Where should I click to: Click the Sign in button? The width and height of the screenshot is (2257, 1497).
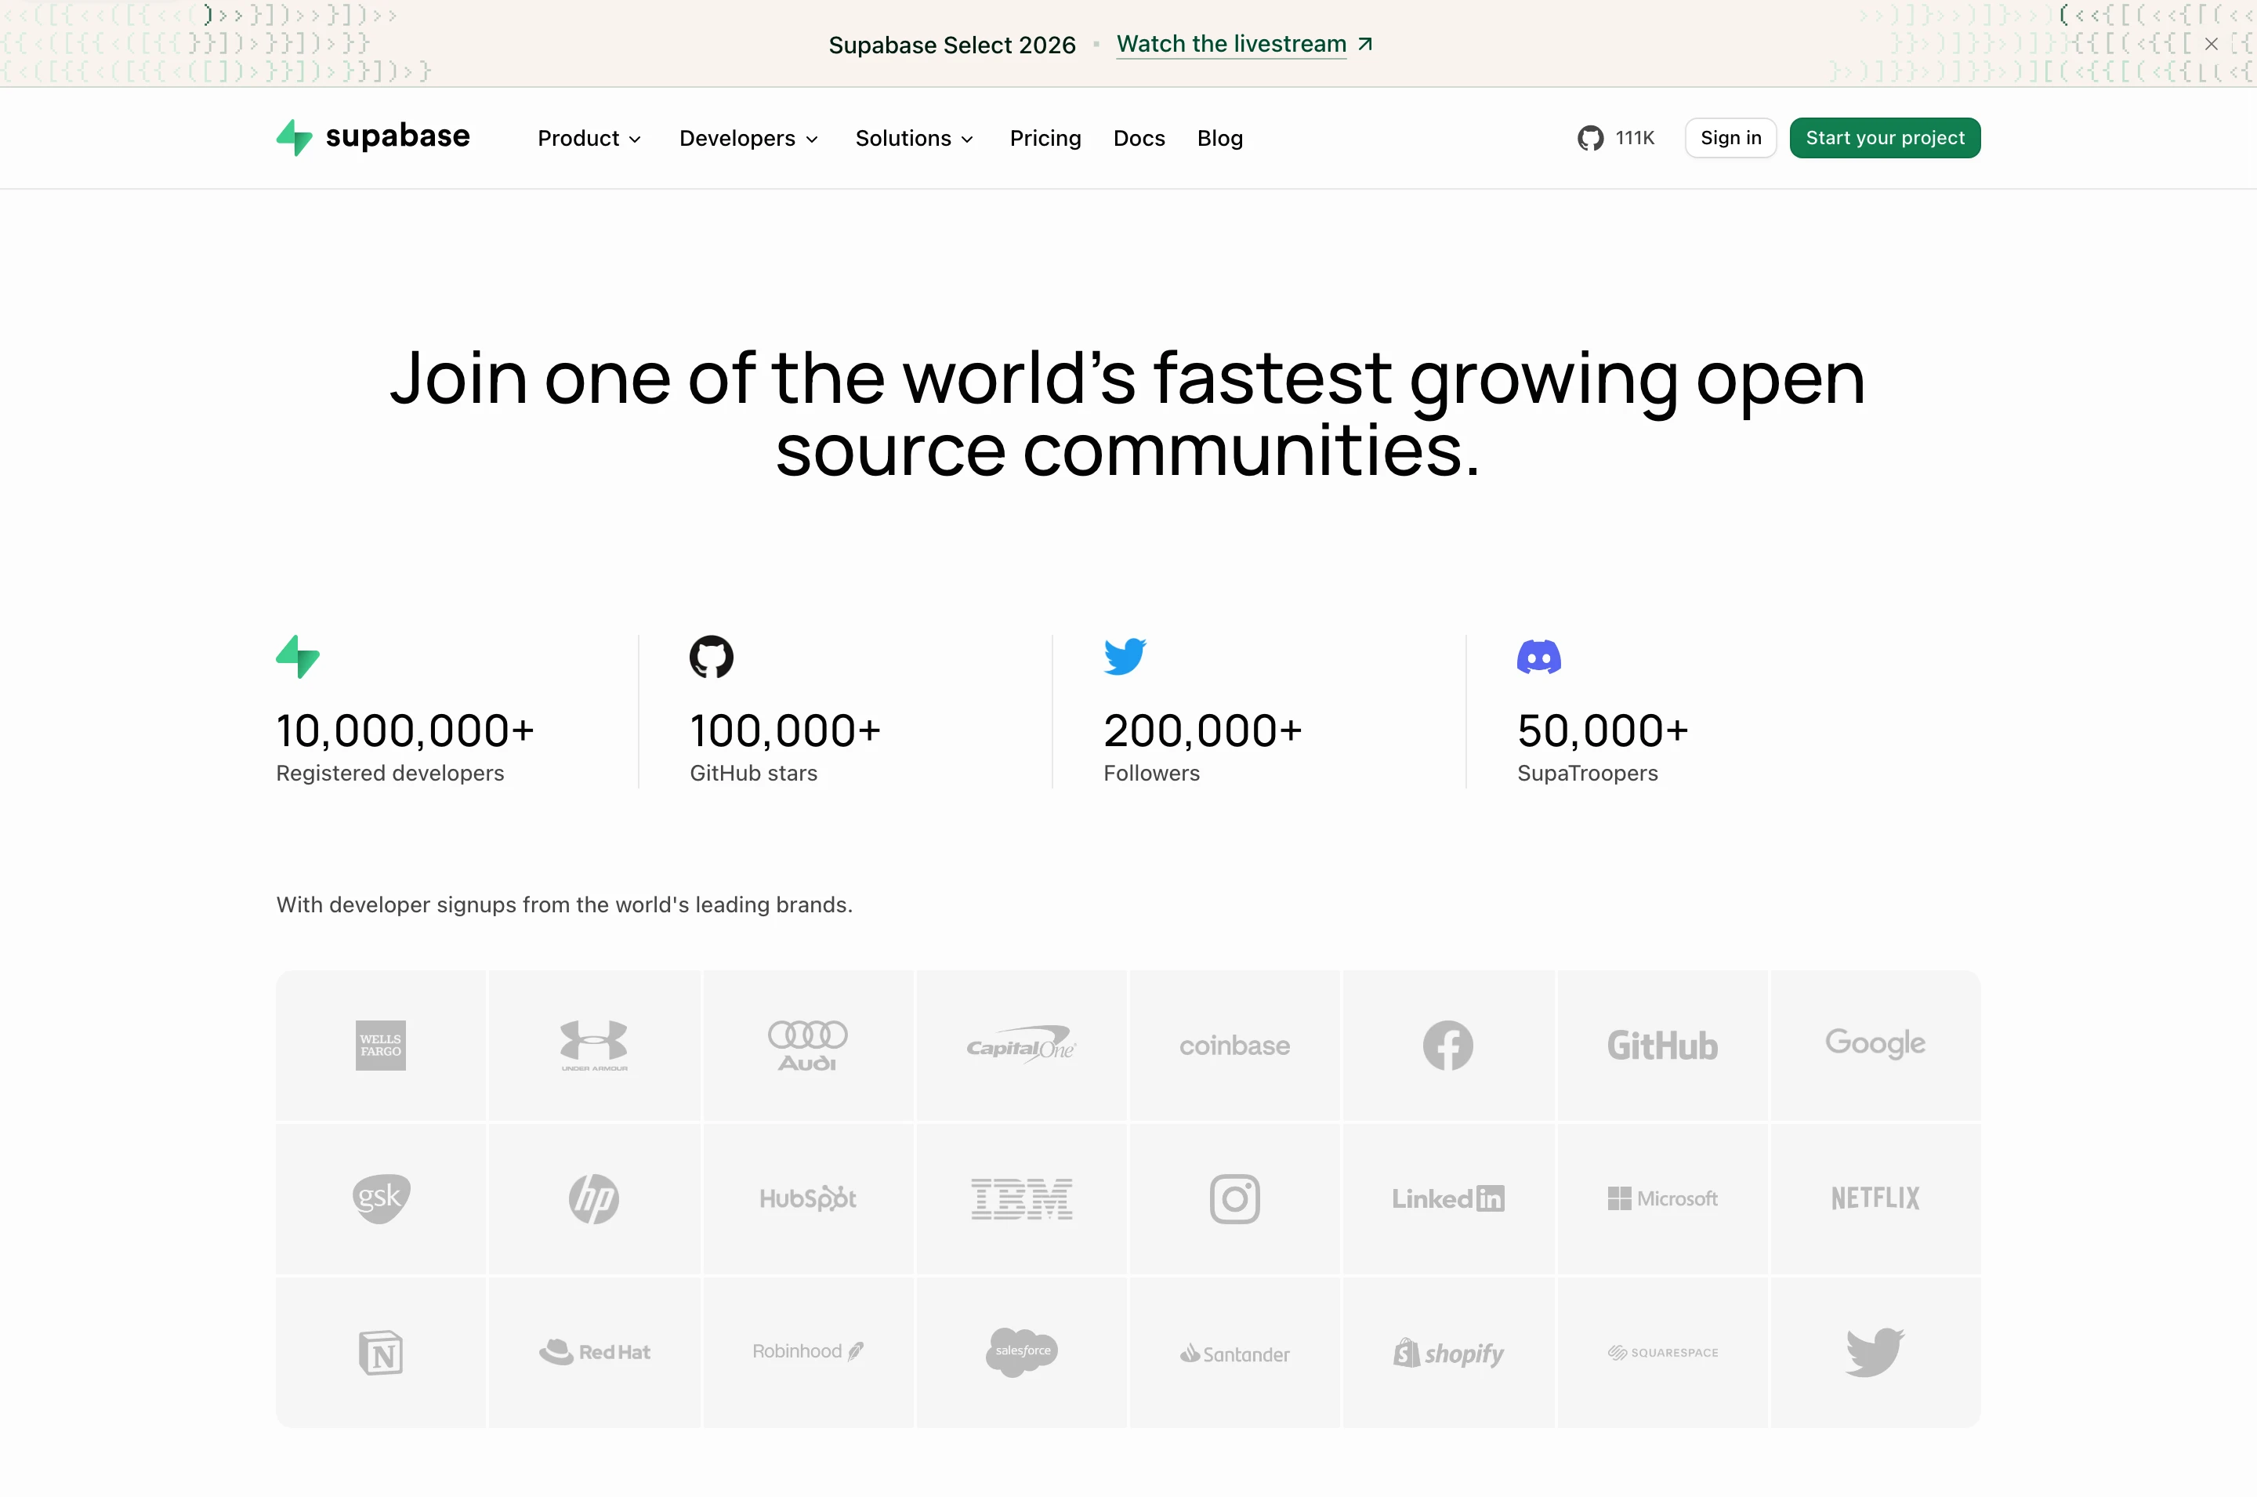(1730, 137)
